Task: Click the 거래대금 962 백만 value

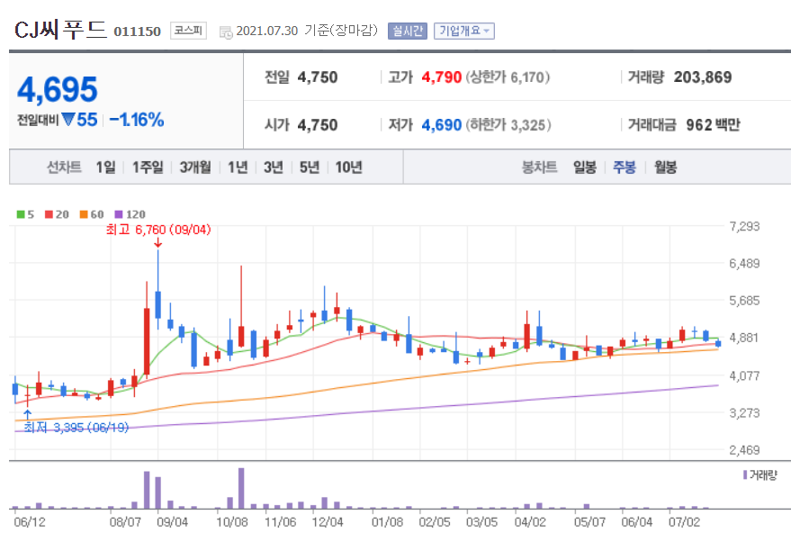Action: [713, 124]
